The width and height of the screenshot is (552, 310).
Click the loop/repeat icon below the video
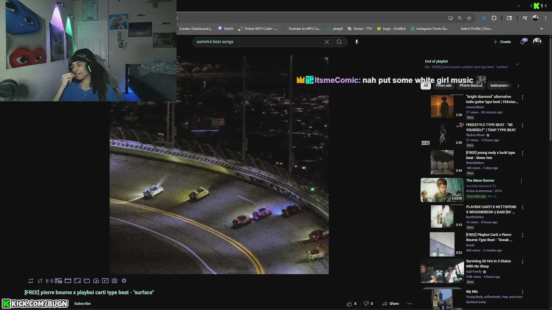click(x=31, y=281)
